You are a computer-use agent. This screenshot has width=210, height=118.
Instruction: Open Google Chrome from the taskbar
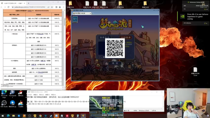pos(40,116)
